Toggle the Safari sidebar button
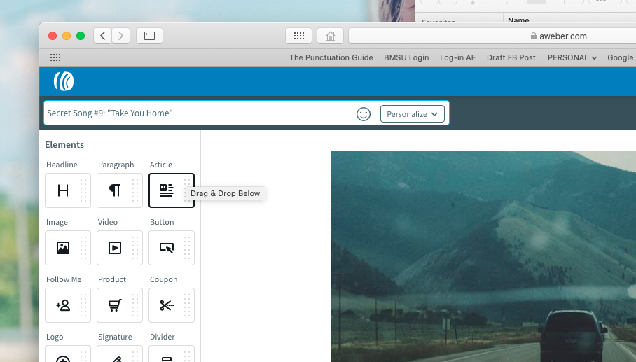Screen dimensions: 636x362 pos(149,36)
